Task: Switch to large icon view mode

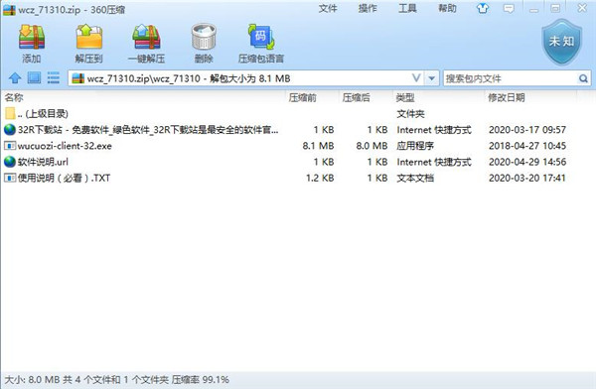Action: (x=34, y=78)
